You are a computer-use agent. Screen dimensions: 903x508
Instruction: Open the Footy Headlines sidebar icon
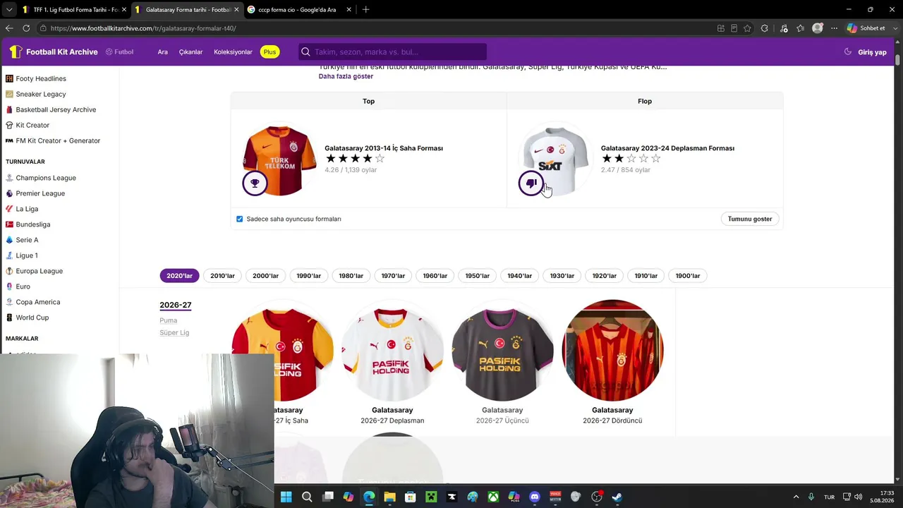tap(9, 78)
